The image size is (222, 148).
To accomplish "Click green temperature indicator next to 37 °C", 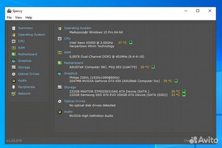I will (x=131, y=42).
